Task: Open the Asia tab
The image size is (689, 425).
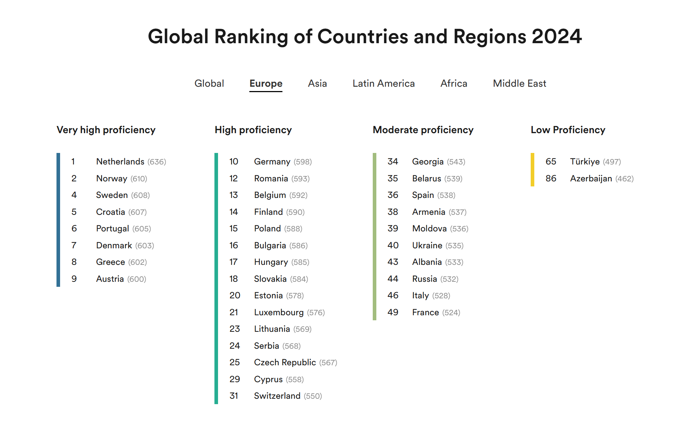Action: click(x=317, y=83)
